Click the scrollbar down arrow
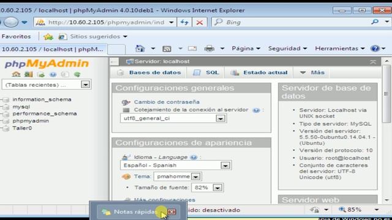This screenshot has height=220, width=392. 386,200
